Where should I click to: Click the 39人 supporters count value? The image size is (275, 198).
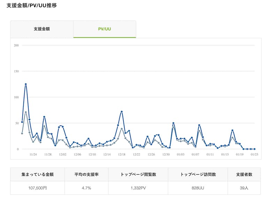[244, 188]
